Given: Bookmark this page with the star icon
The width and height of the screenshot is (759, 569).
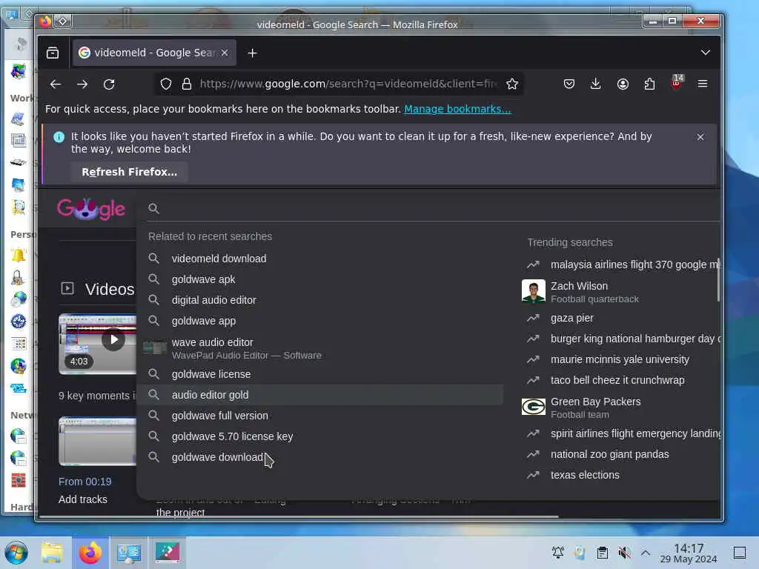Looking at the screenshot, I should (511, 84).
